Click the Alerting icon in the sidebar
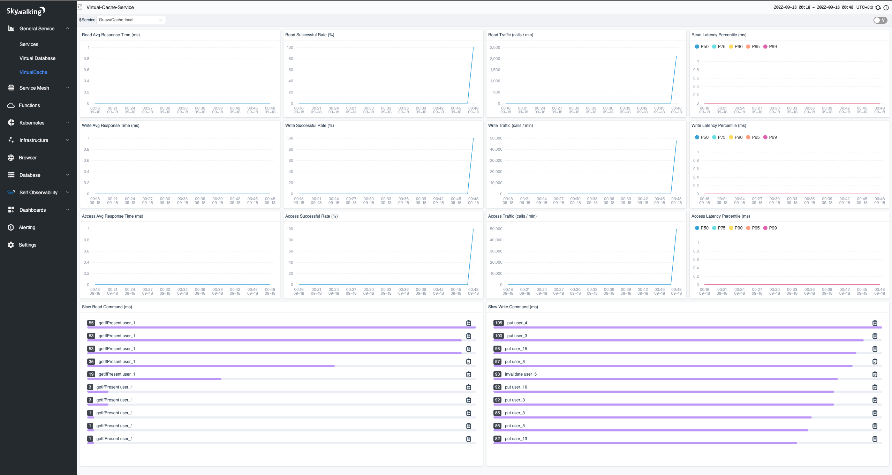Viewport: 892px width, 475px height. 11,227
